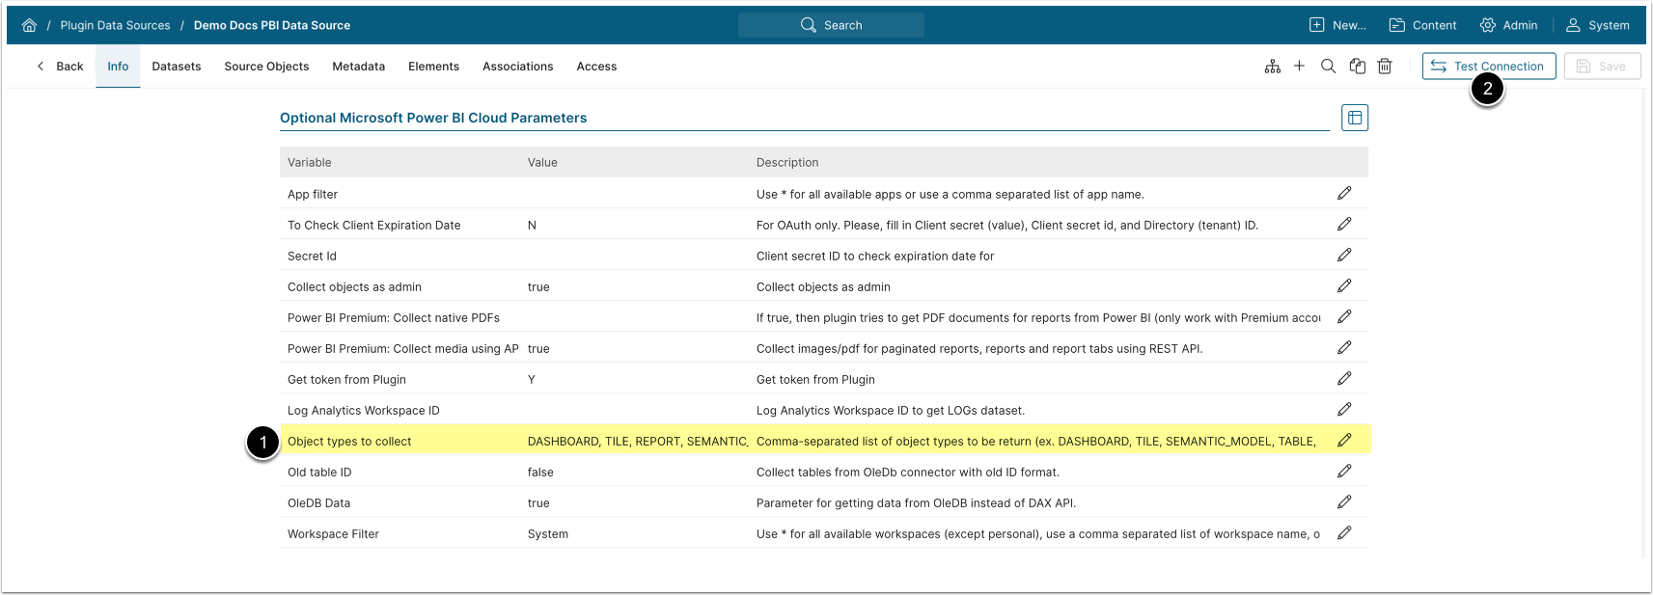1653x595 pixels.
Task: Edit the App filter parameter
Action: click(1344, 194)
